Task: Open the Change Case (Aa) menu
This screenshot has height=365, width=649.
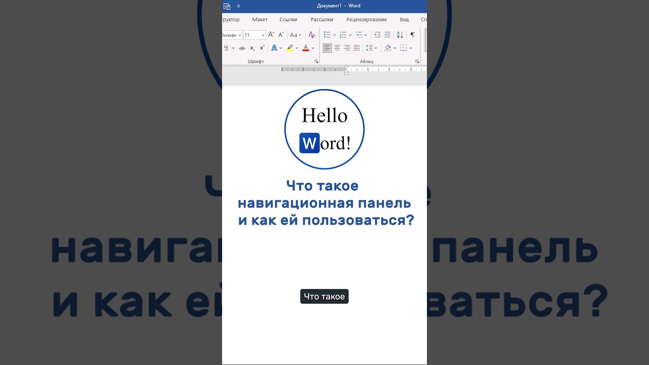Action: [296, 35]
